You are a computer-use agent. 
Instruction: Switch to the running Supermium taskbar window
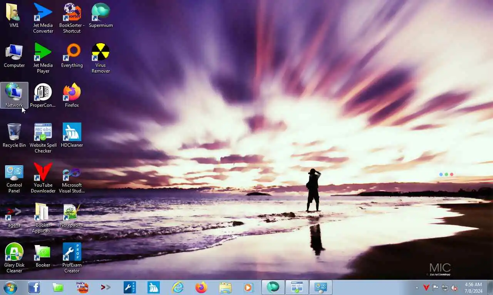[x=273, y=287]
